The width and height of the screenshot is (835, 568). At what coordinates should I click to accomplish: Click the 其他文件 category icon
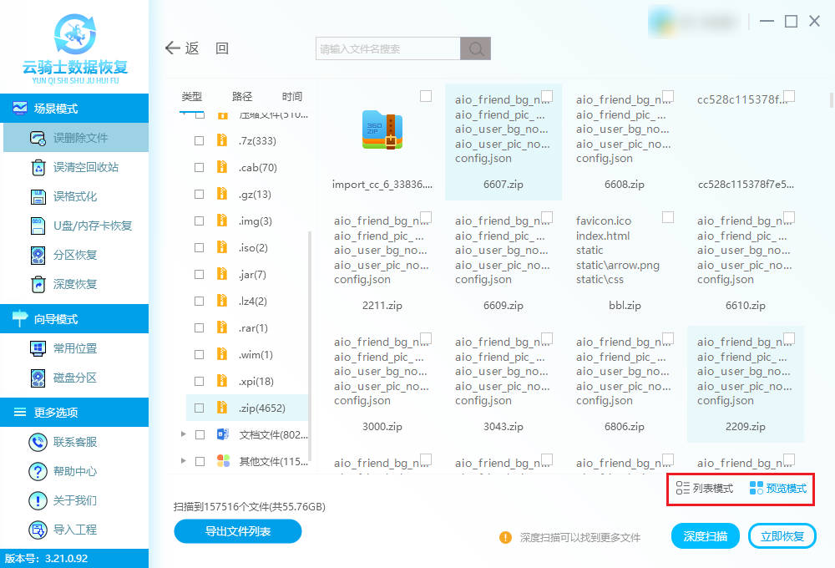pyautogui.click(x=223, y=461)
